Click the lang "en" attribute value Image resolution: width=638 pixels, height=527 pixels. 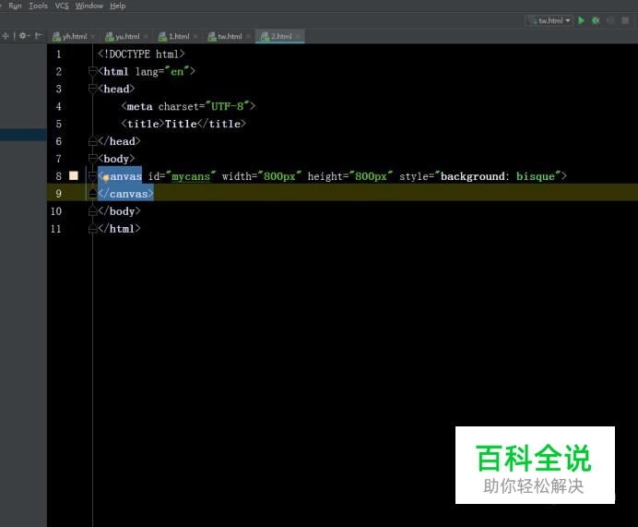coord(177,72)
